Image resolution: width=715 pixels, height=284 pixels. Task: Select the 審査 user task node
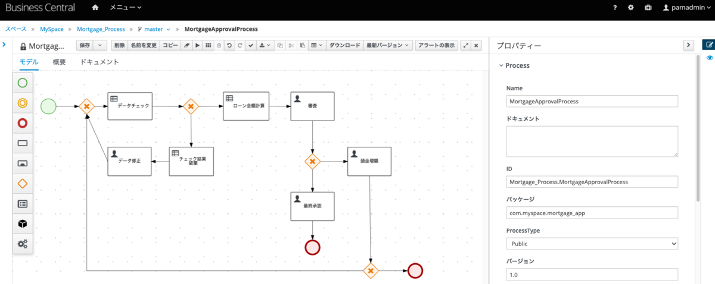tap(312, 106)
